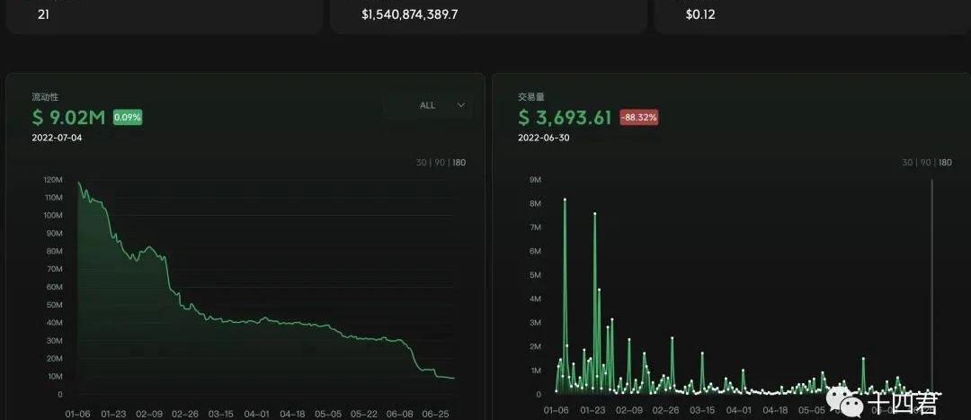Select 30-day range on liquidity chart
Viewport: 971px width, 420px height.
[x=422, y=163]
